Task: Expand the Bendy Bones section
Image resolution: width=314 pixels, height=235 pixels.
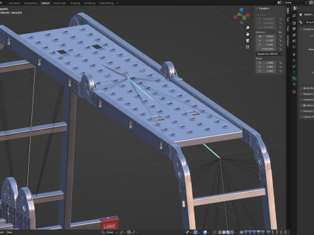Action: tap(307, 88)
